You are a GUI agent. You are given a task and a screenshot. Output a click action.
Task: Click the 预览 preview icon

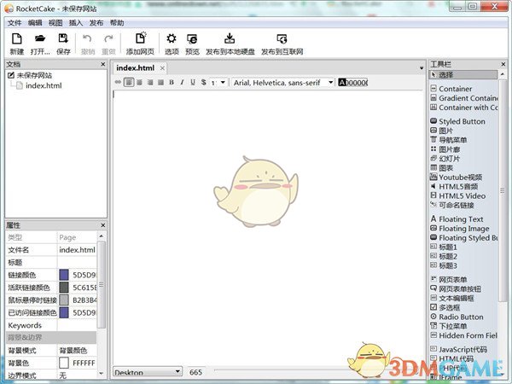pyautogui.click(x=192, y=39)
